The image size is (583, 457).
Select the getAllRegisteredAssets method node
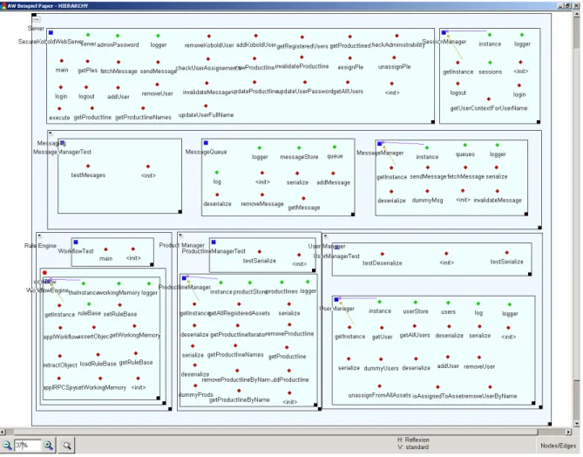click(x=239, y=304)
